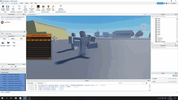The image size is (178, 100).
Task: Clear the Output log with trash icon
Action: [x=147, y=83]
